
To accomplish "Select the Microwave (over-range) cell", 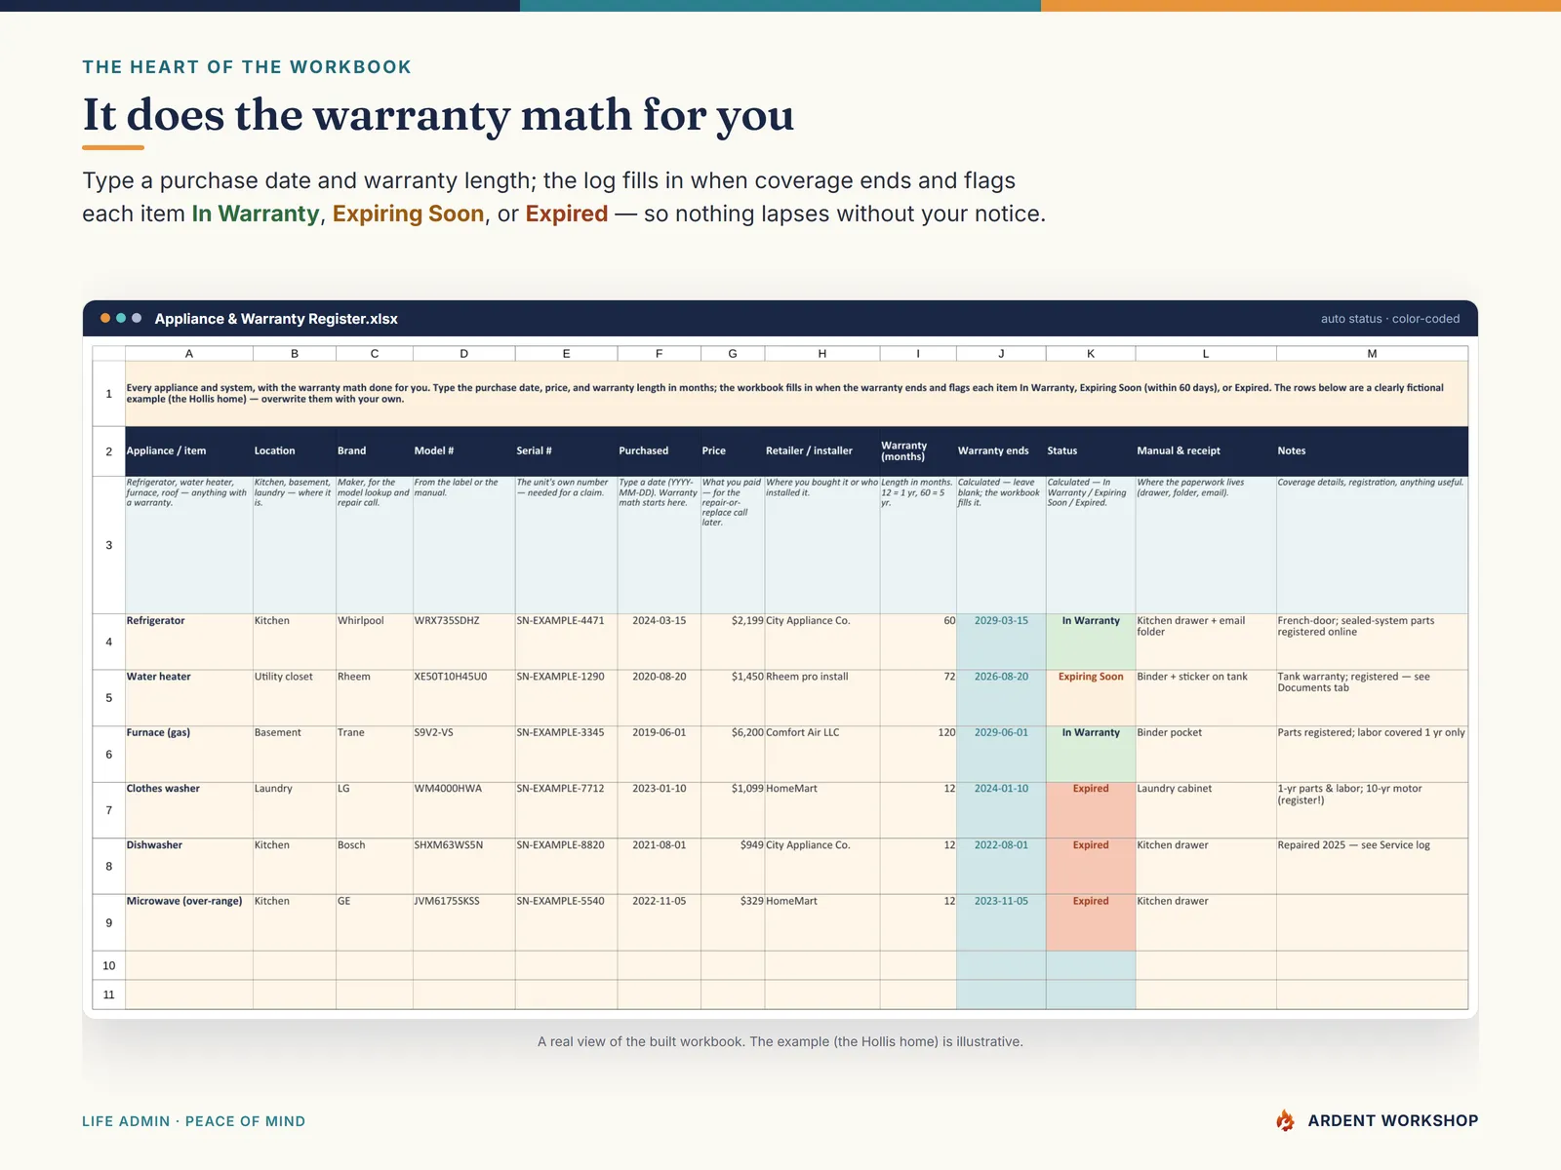I will pyautogui.click(x=189, y=922).
